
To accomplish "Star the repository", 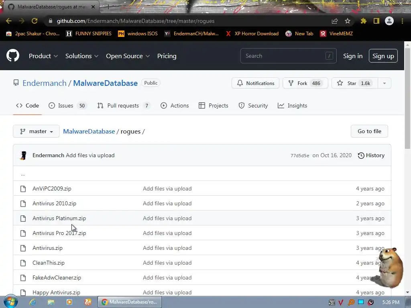I will coord(355,83).
